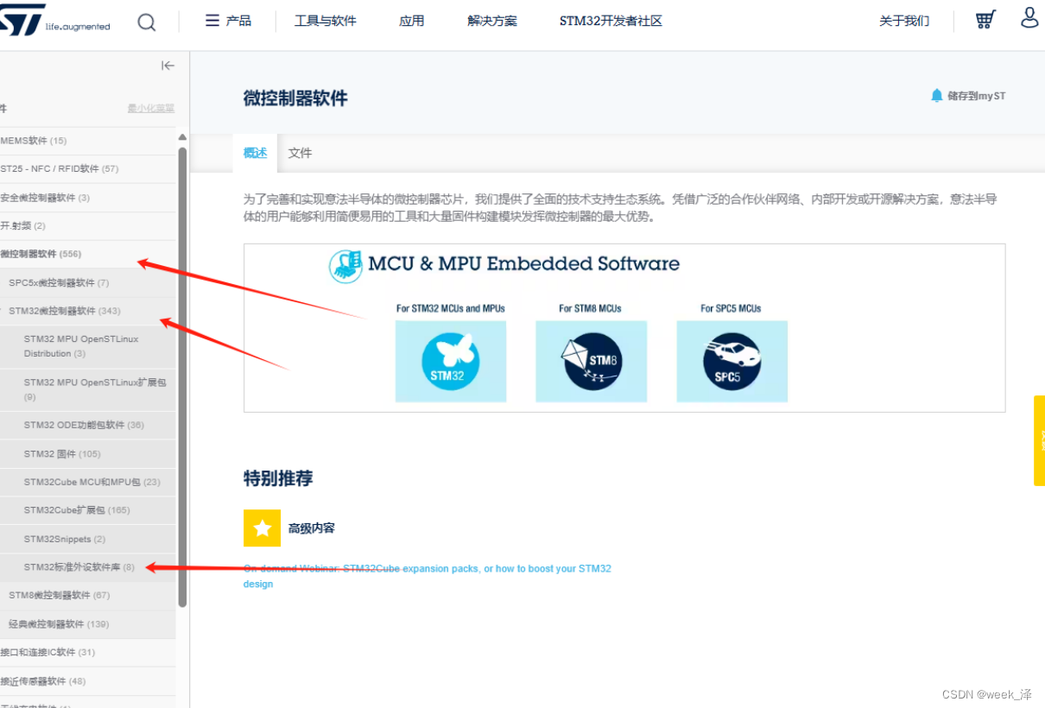Open the STM32Cube expansion packs webinar link
Image resolution: width=1045 pixels, height=708 pixels.
click(427, 576)
